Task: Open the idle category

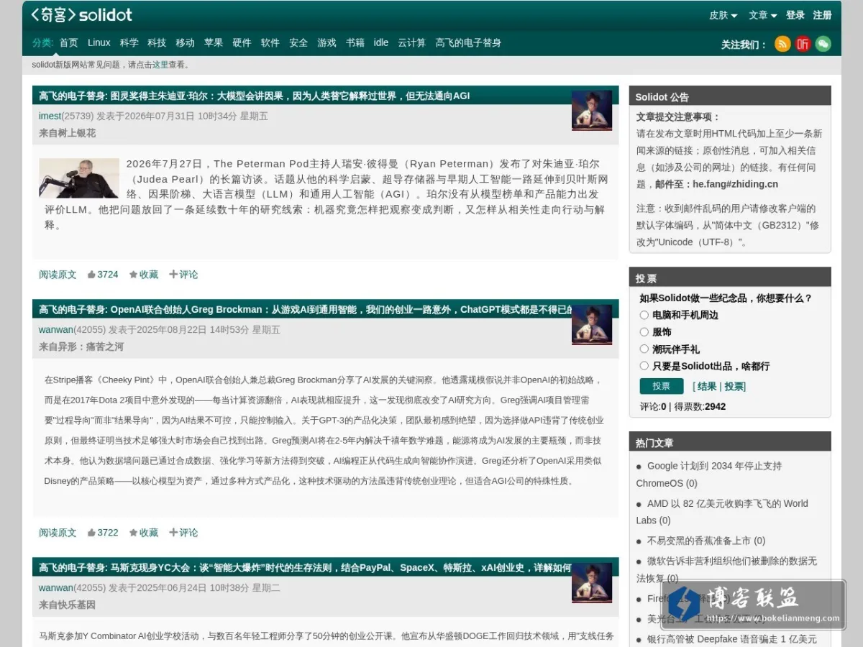Action: (x=381, y=42)
